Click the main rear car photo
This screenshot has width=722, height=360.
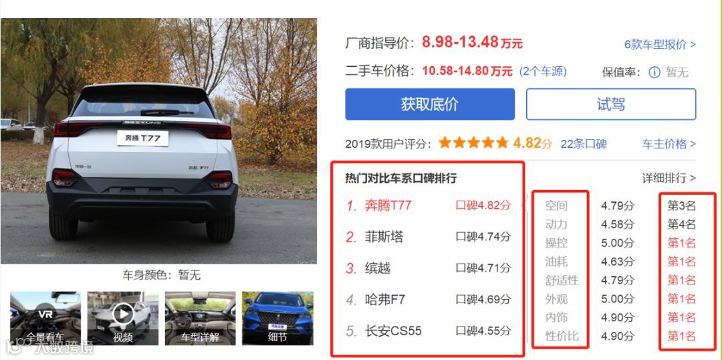pos(158,141)
